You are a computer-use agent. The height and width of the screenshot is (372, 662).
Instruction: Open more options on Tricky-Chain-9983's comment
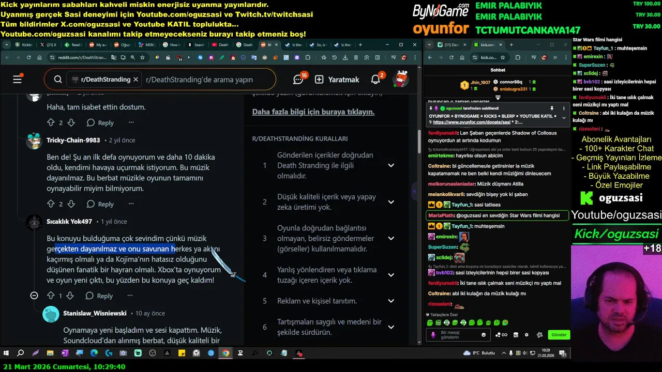point(131,204)
